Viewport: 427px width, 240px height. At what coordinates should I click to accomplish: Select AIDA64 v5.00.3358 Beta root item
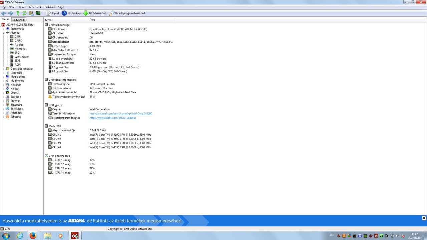click(x=20, y=25)
